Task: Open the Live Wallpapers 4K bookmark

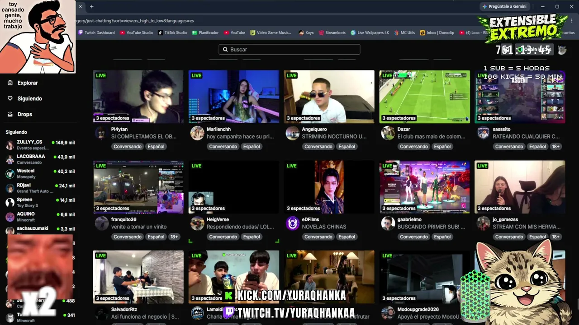Action: coord(370,32)
